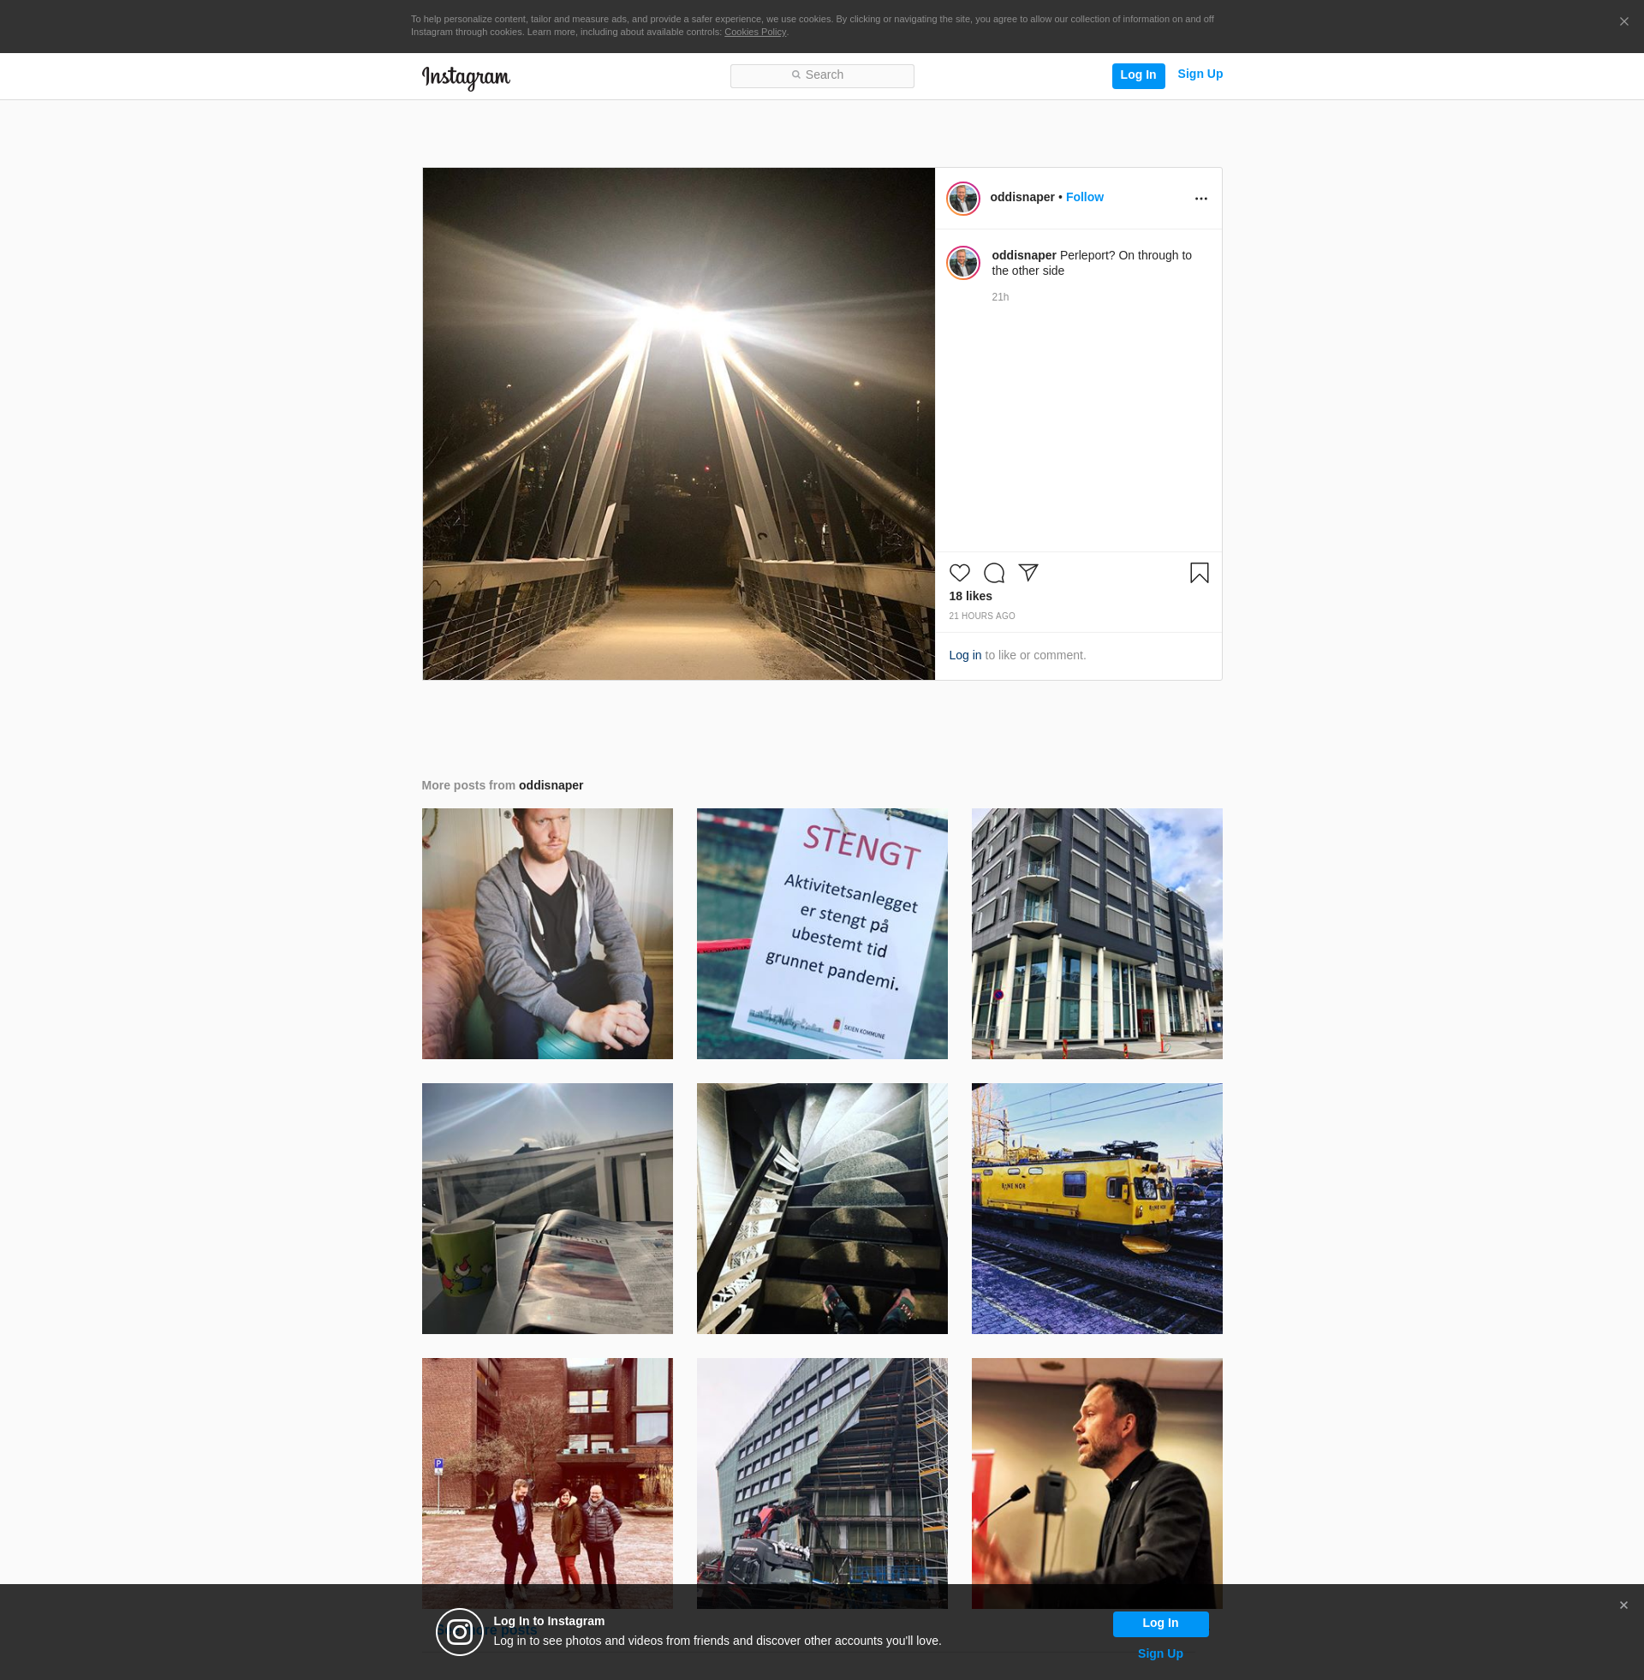Image resolution: width=1644 pixels, height=1680 pixels.
Task: Dismiss the cookie notice banner
Action: pos(1623,21)
